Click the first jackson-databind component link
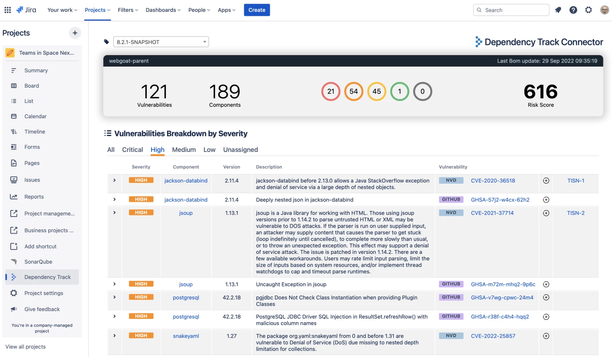The height and width of the screenshot is (357, 612). pos(186,181)
